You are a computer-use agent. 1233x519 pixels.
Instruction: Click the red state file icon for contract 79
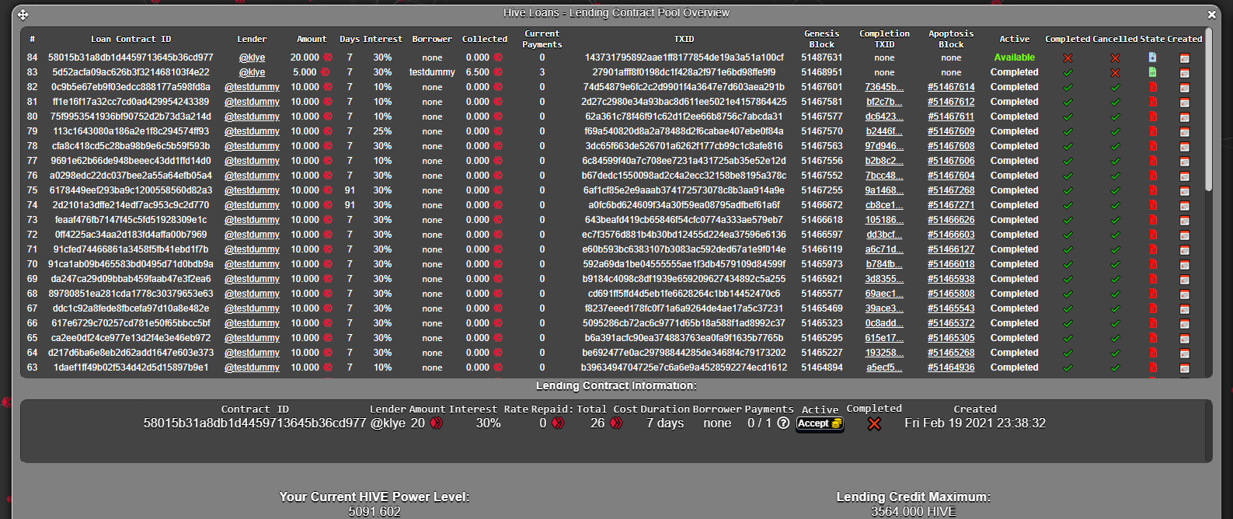click(1152, 131)
